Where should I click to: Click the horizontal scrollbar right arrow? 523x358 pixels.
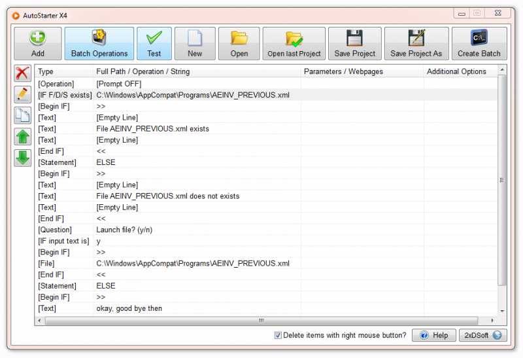[x=492, y=321]
